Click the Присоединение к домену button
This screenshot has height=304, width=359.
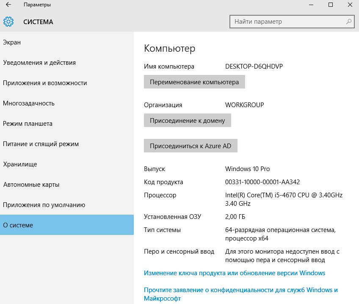[188, 120]
